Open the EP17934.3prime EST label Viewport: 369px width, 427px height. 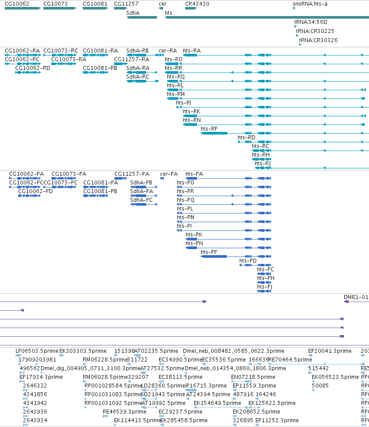(41, 377)
